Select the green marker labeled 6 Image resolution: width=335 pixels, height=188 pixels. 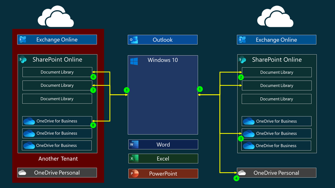point(93,77)
